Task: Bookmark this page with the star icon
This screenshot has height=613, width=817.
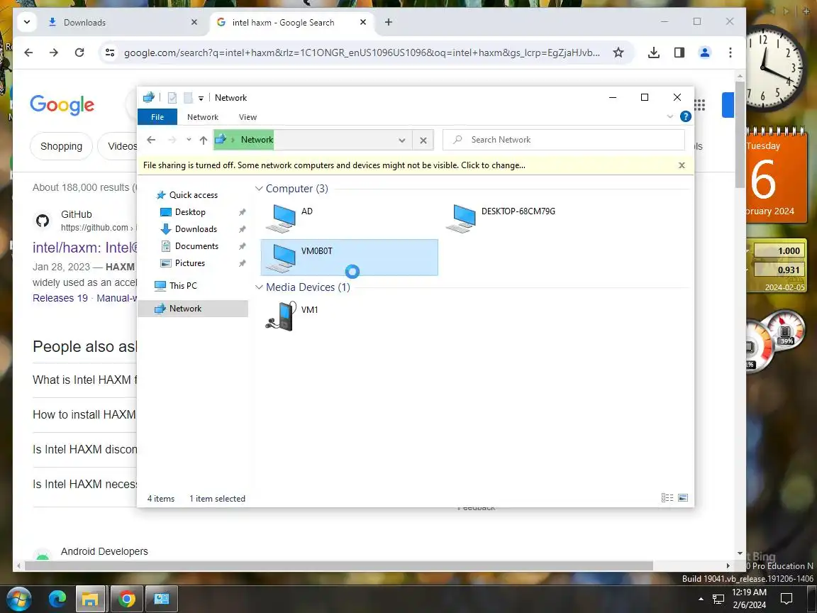Action: (618, 52)
